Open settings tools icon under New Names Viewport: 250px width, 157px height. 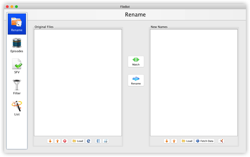tap(221, 141)
